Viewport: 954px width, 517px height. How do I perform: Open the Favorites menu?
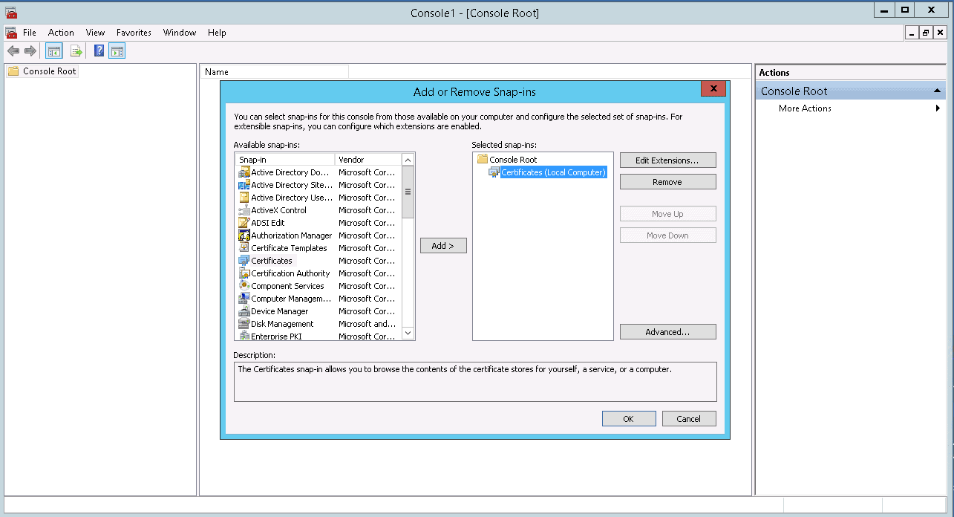pos(134,33)
